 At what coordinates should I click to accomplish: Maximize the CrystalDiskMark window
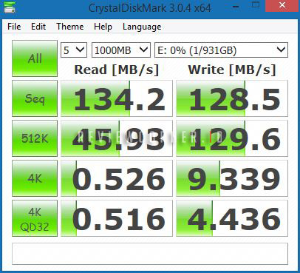pos(256,5)
